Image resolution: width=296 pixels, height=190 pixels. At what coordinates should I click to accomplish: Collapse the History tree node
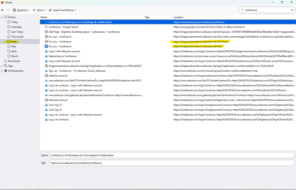2,17
